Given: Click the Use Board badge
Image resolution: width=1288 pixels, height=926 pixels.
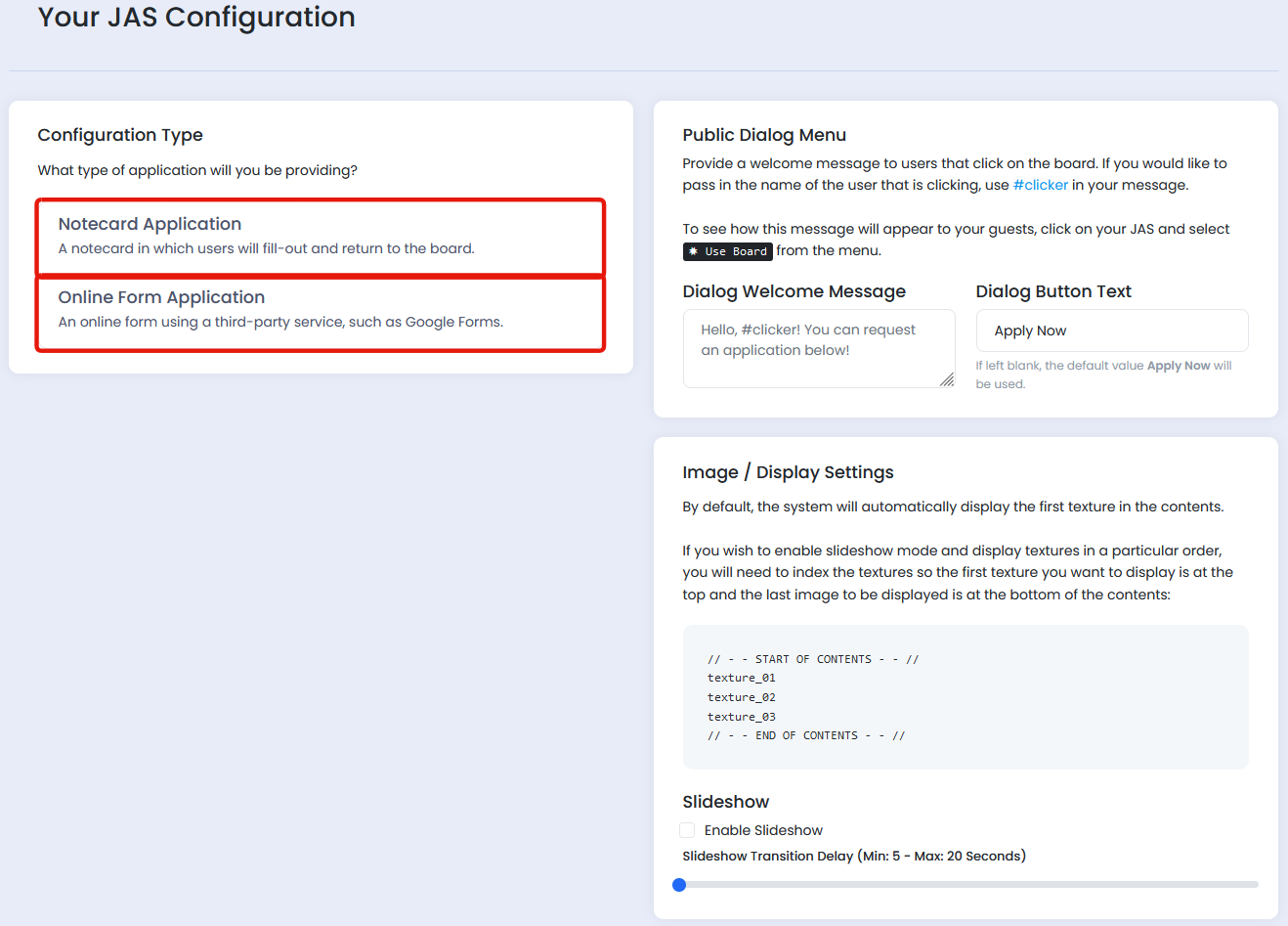Looking at the screenshot, I should click(728, 251).
